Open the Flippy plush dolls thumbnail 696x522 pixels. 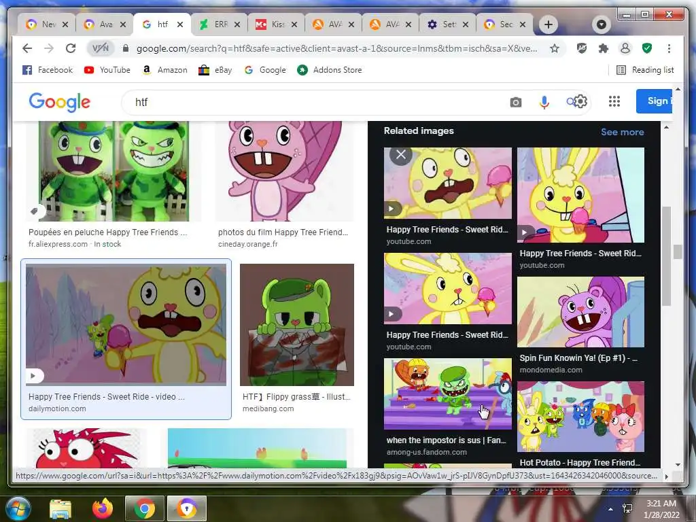114,171
